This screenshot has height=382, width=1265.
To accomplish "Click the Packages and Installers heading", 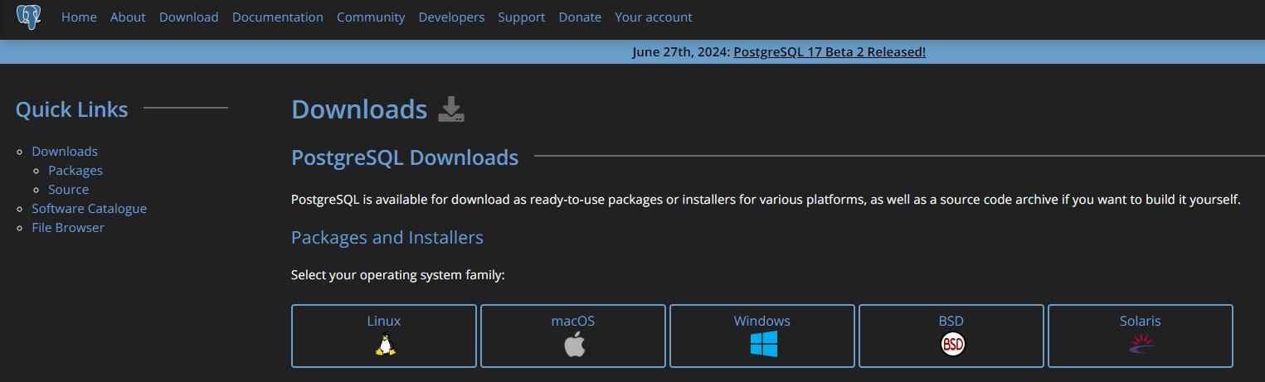I will click(x=387, y=238).
